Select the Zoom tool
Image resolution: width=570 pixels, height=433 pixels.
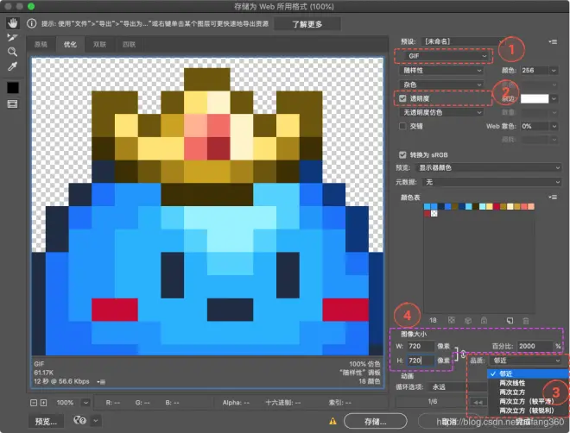[x=12, y=52]
